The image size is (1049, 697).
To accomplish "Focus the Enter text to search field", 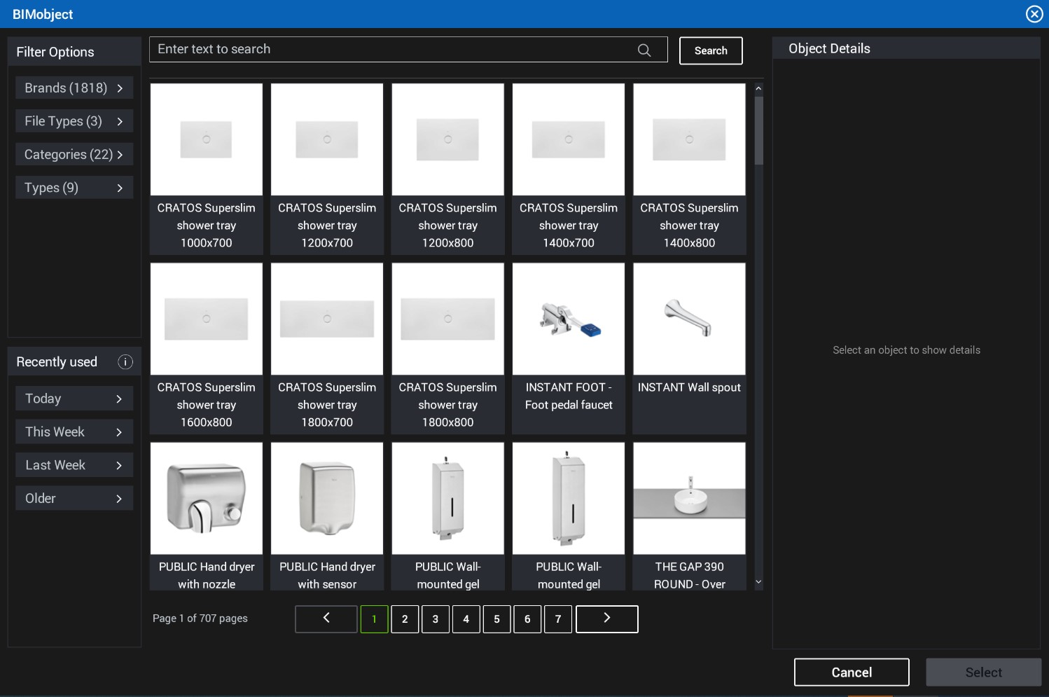I will [408, 50].
